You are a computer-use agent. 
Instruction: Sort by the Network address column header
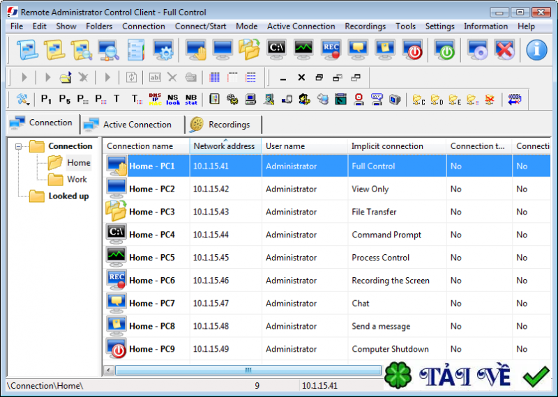[x=225, y=146]
